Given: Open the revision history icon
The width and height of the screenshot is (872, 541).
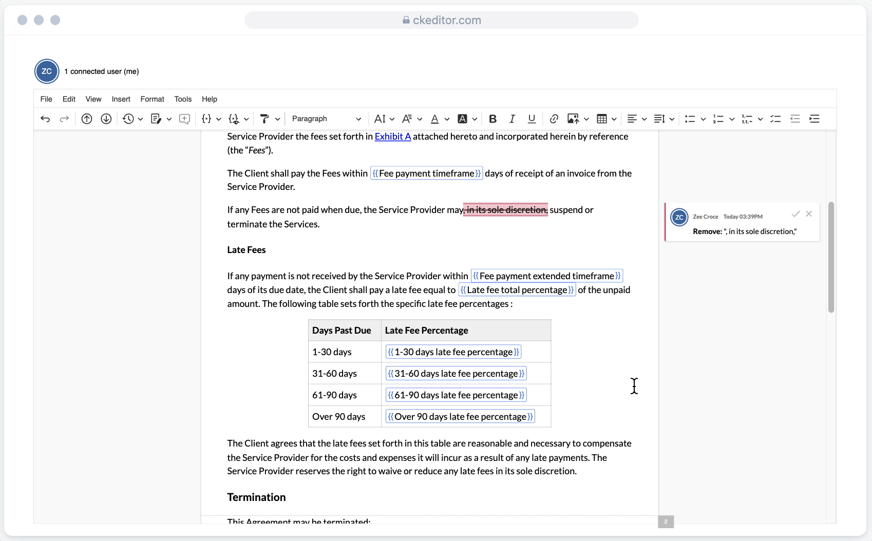Looking at the screenshot, I should pos(128,119).
